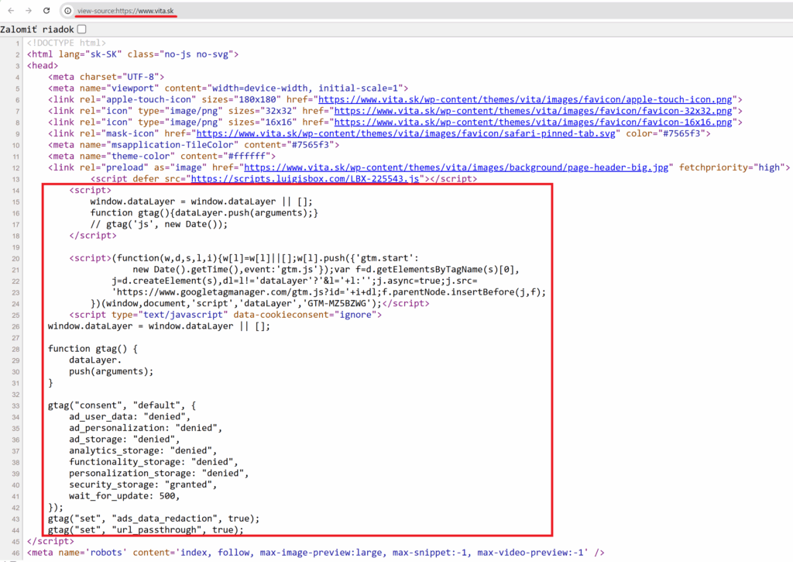Click the personalization_storage: "denied" line
The image size is (793, 562).
point(159,474)
